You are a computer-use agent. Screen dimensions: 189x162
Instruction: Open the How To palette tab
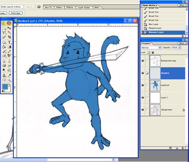pos(48,7)
